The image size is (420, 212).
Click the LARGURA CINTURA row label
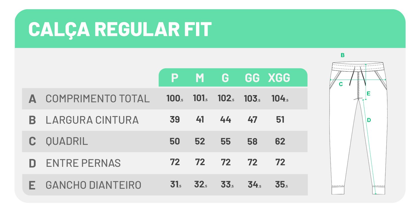(92, 120)
